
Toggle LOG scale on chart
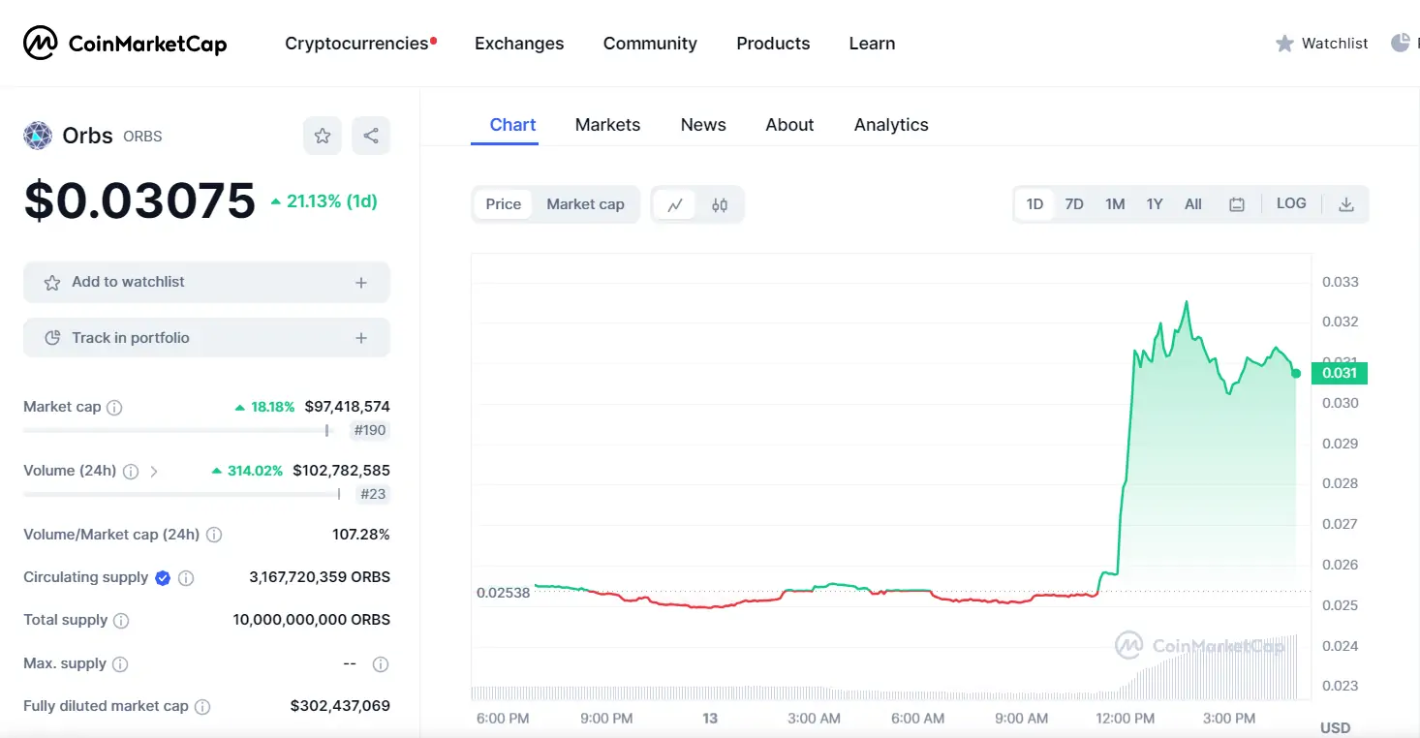(x=1291, y=203)
